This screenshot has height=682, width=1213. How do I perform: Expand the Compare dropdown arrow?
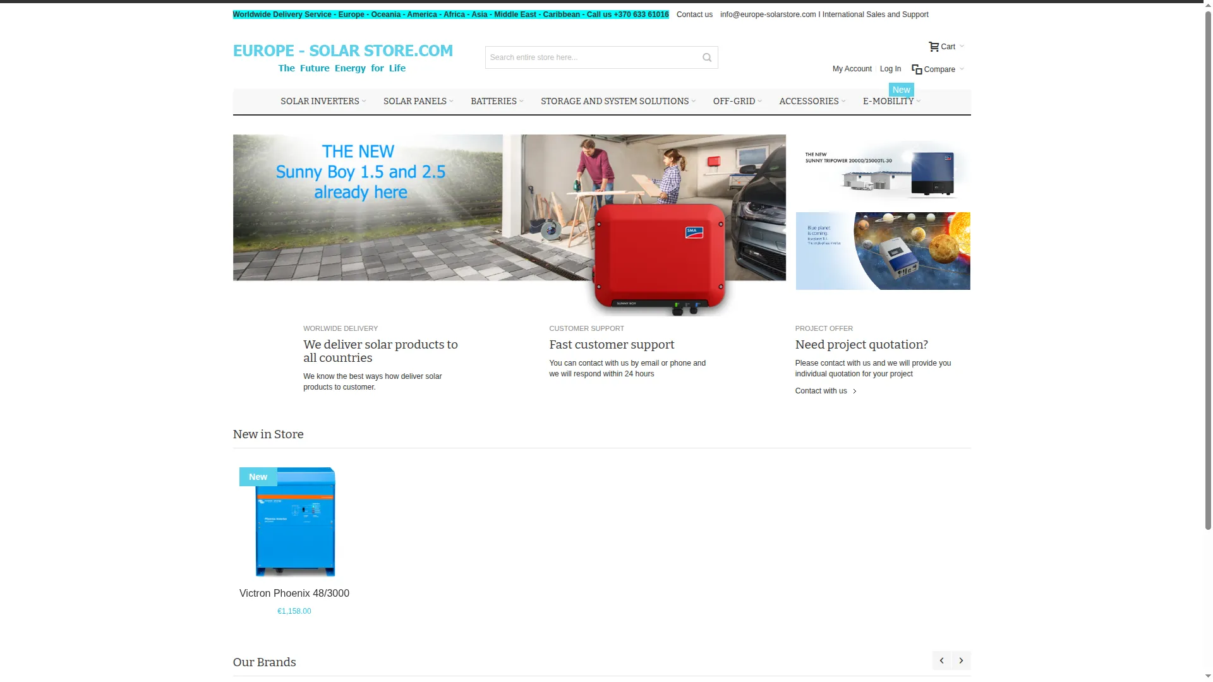coord(962,69)
